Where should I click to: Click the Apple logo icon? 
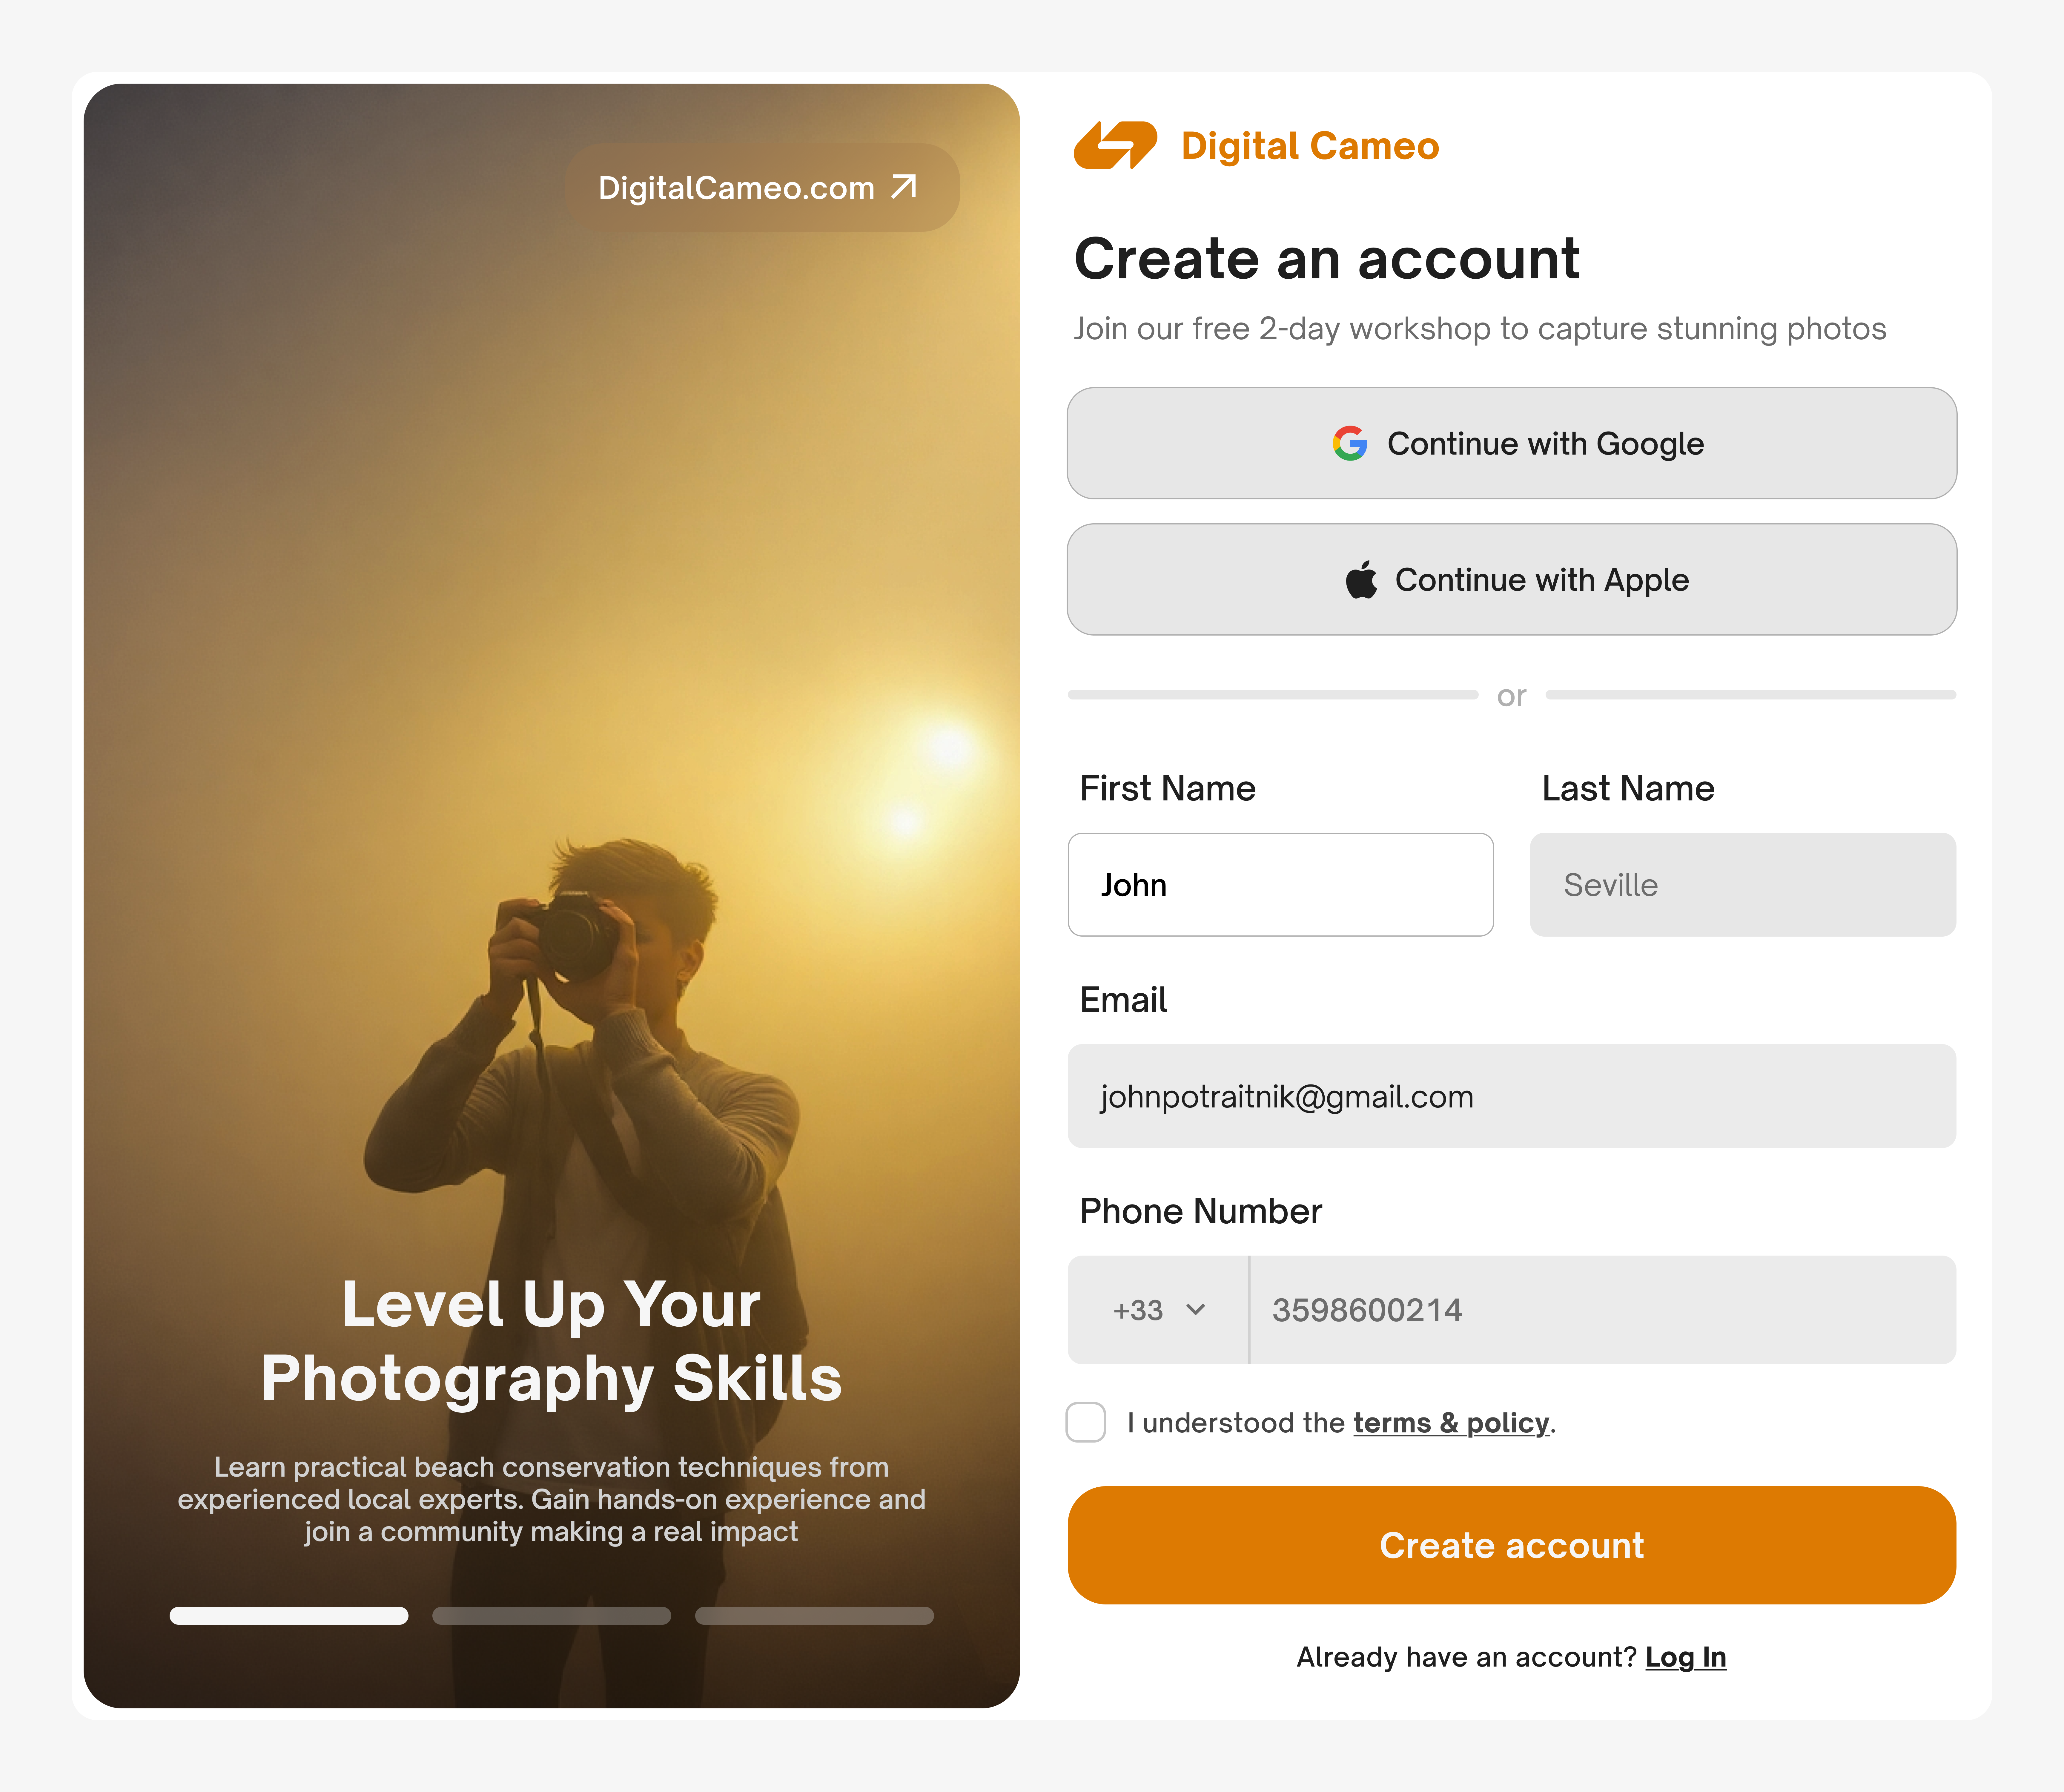[x=1361, y=580]
